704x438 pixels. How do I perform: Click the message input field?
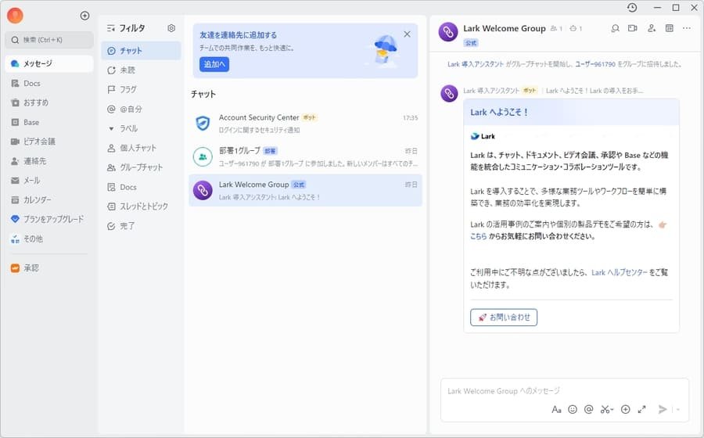click(548, 390)
